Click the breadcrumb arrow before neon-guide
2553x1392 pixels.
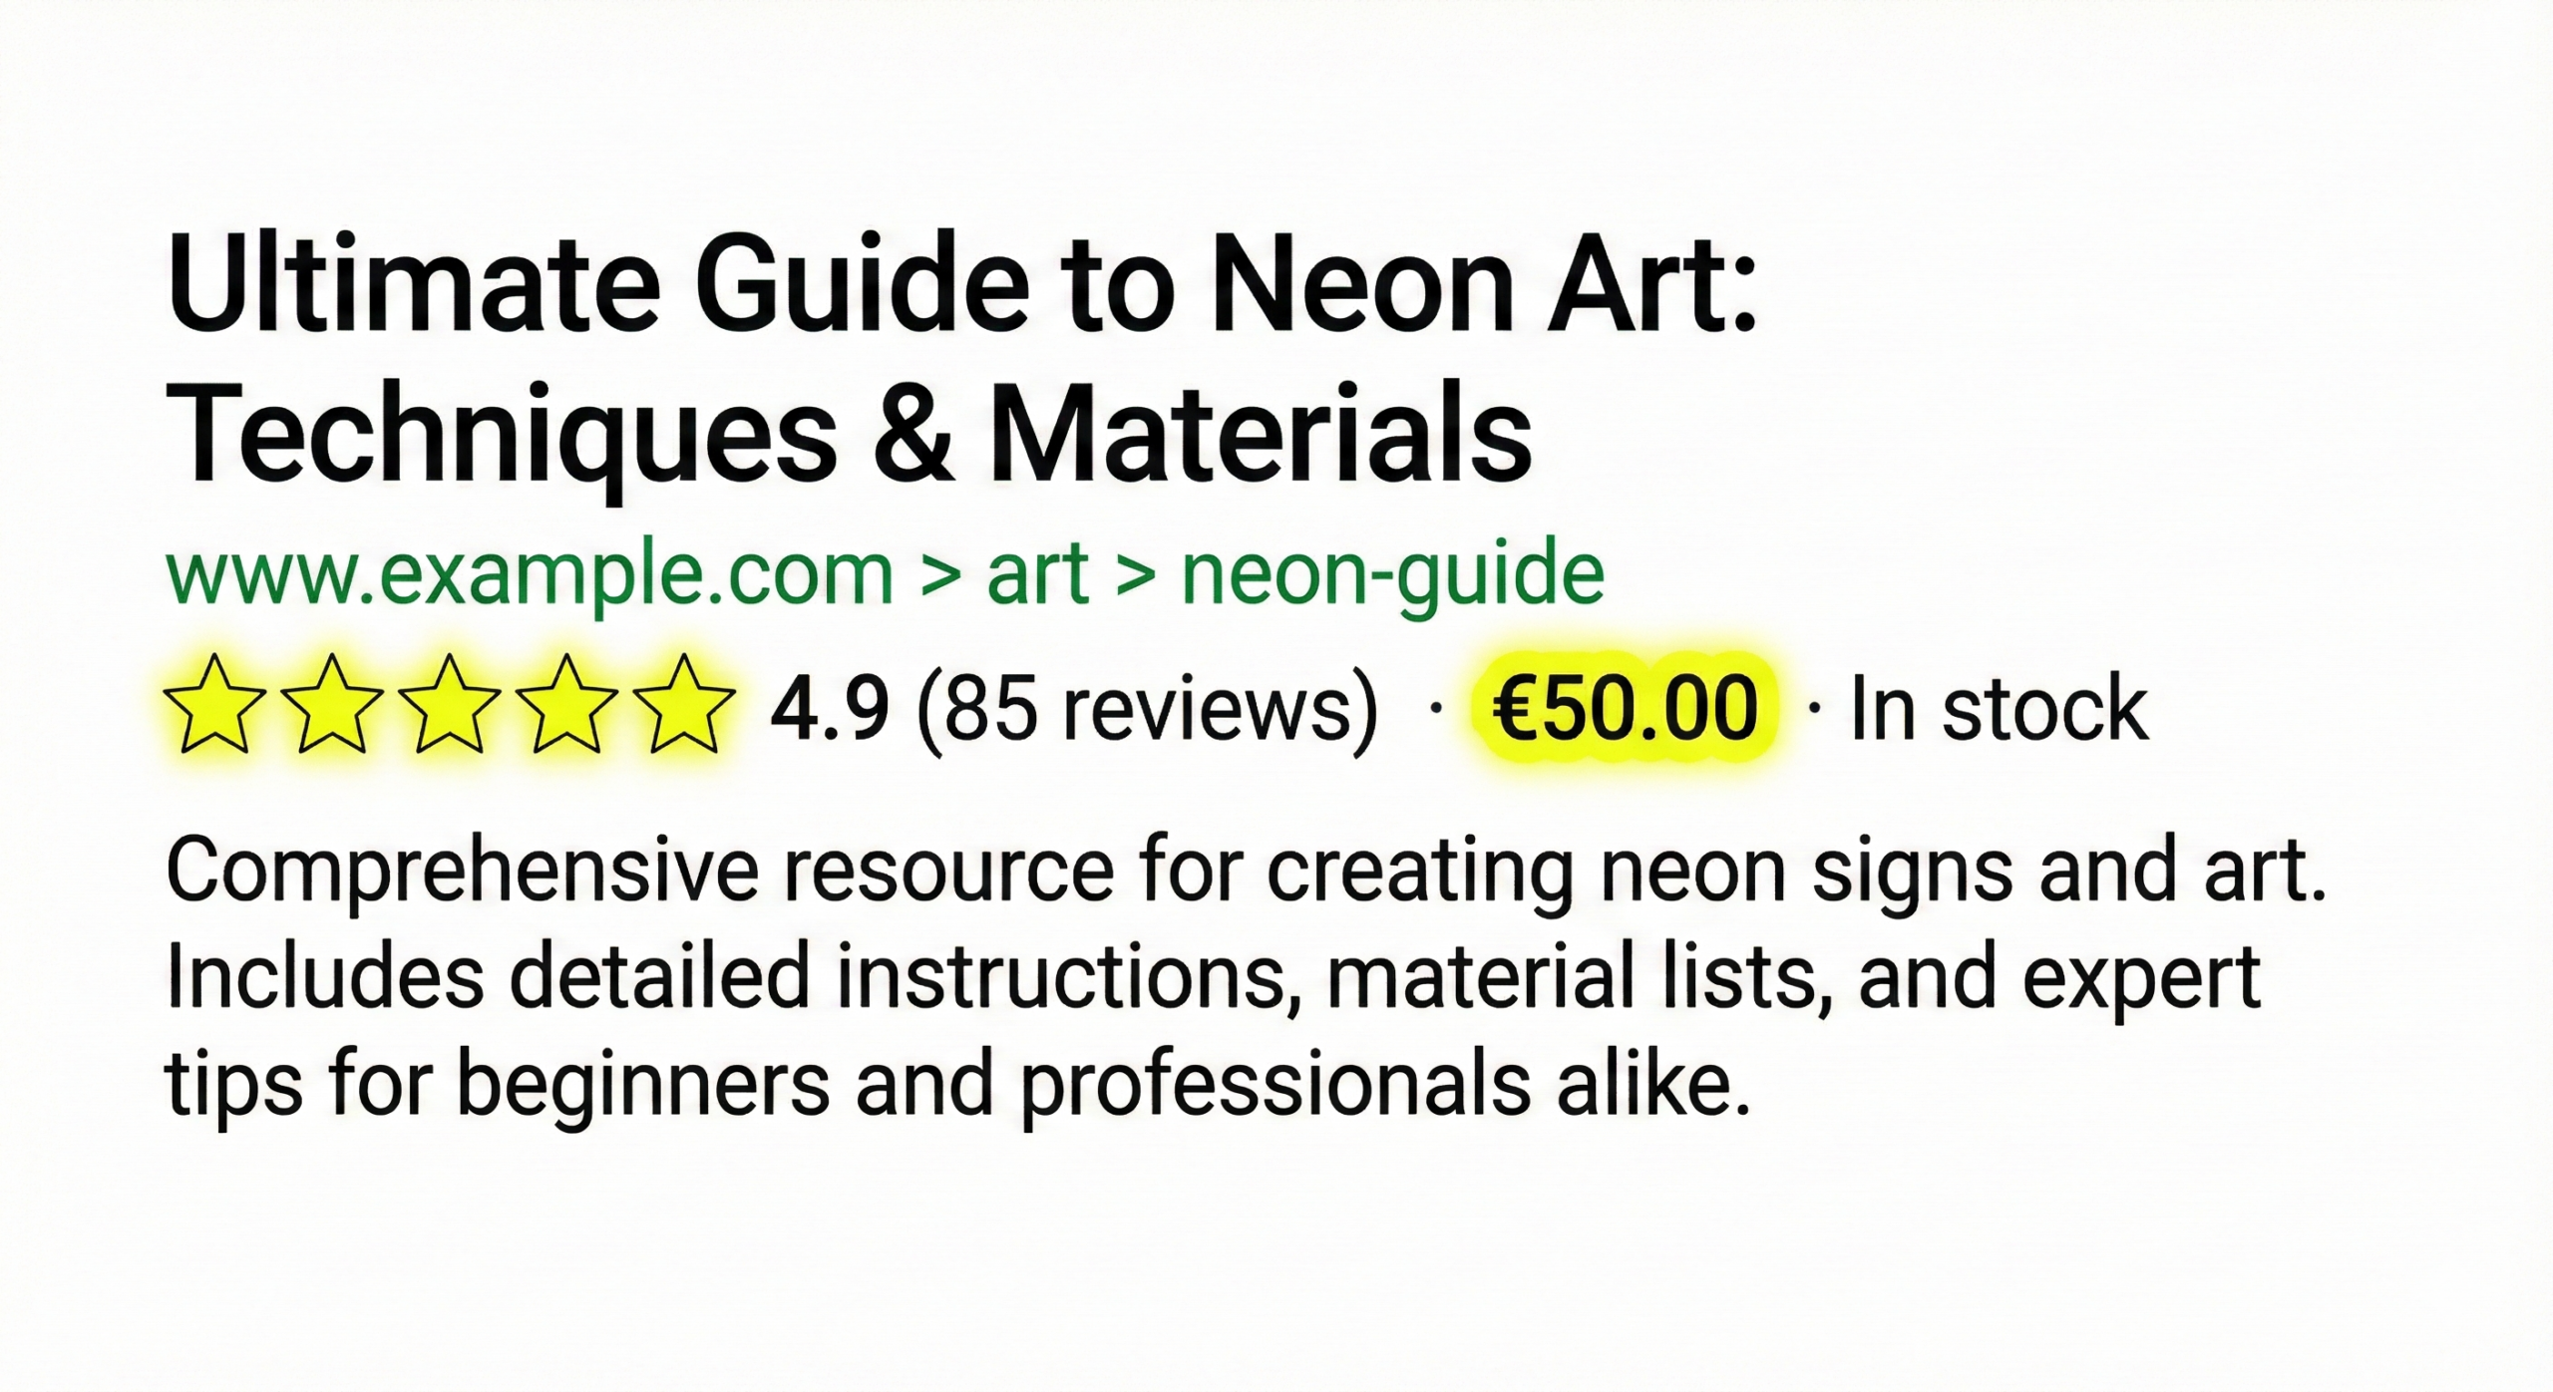[x=1135, y=575]
